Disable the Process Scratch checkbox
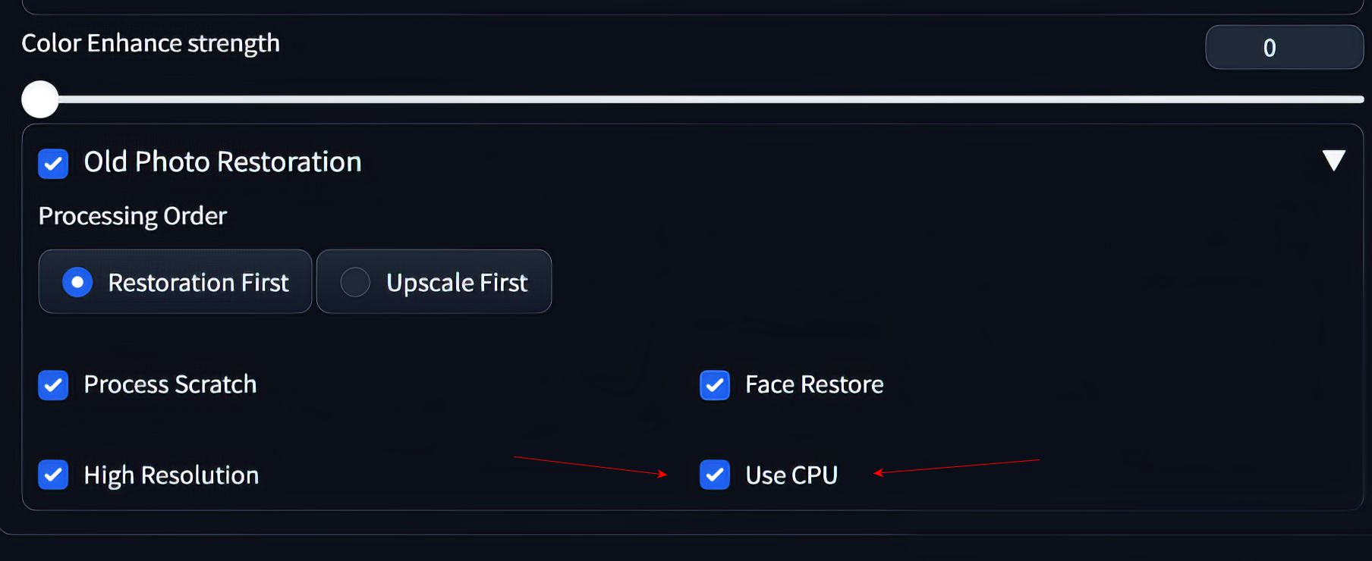 pyautogui.click(x=53, y=385)
